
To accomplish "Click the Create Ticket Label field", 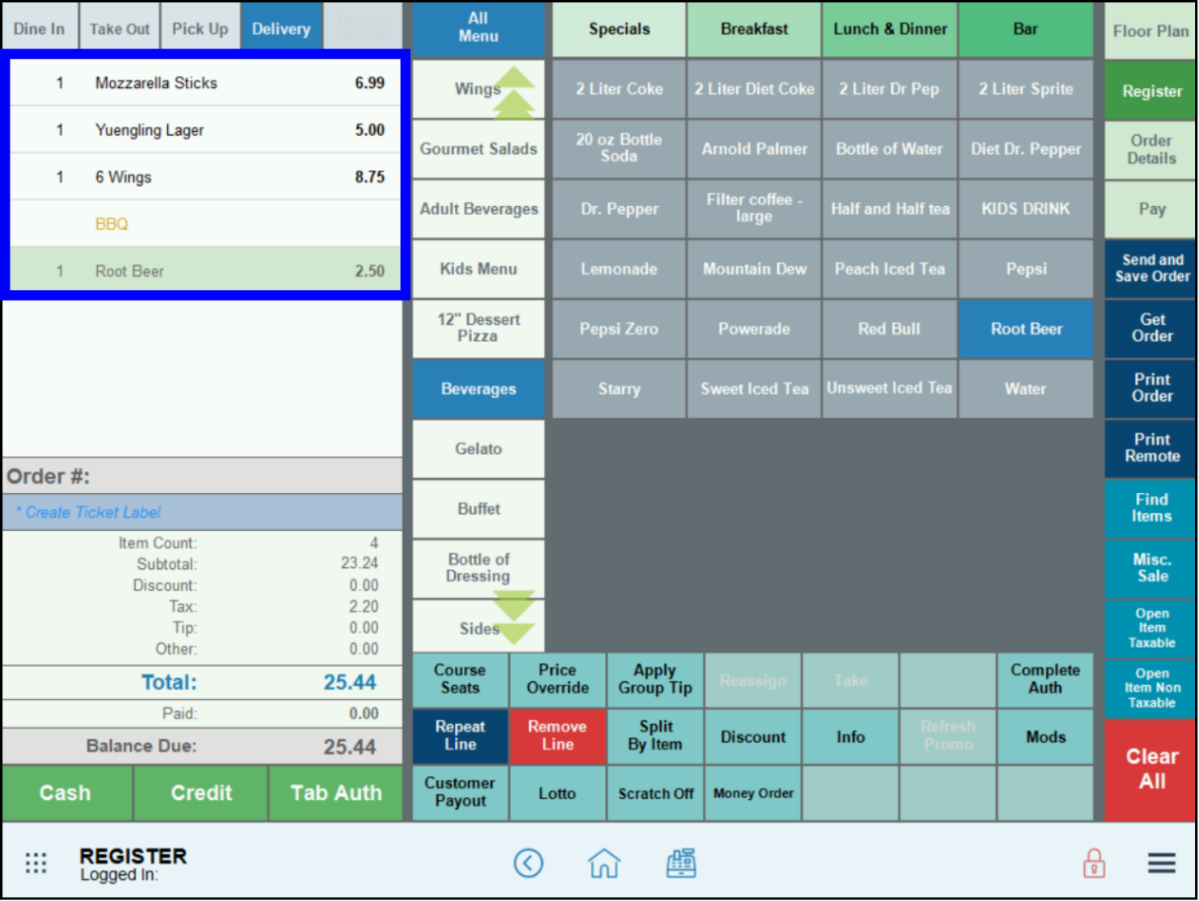I will coord(202,512).
